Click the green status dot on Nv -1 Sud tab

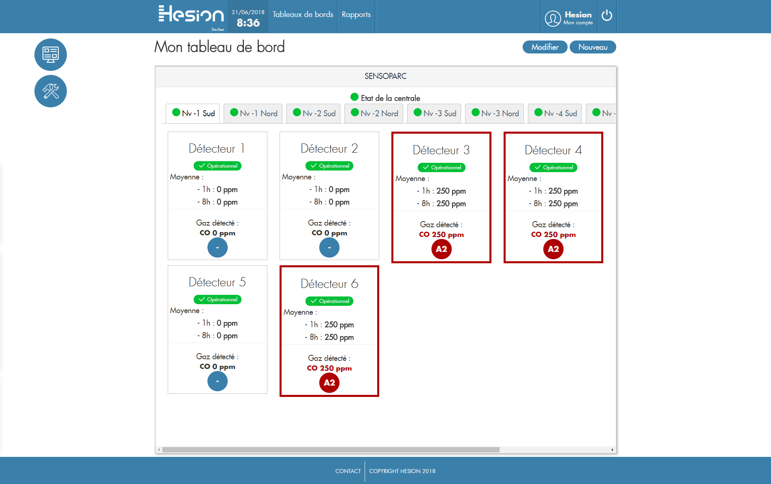176,113
